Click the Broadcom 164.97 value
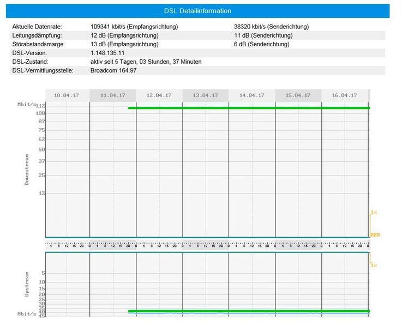 [113, 70]
